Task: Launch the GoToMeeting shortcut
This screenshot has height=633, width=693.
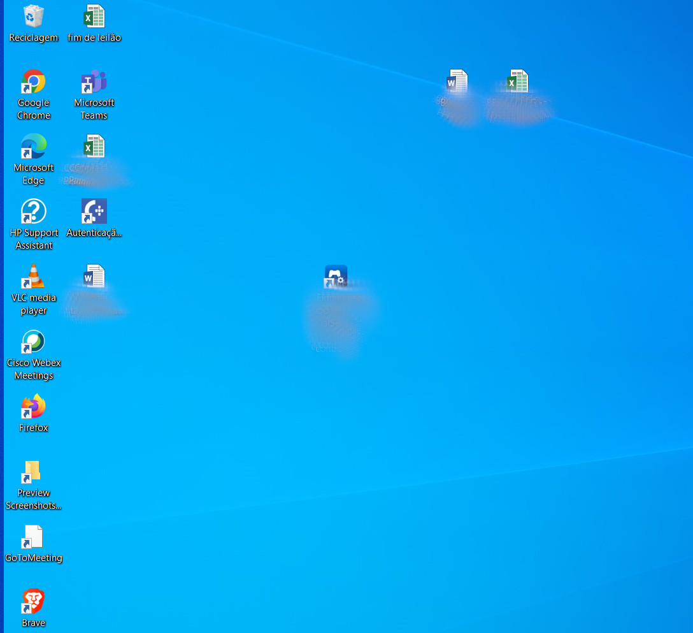Action: pos(32,537)
